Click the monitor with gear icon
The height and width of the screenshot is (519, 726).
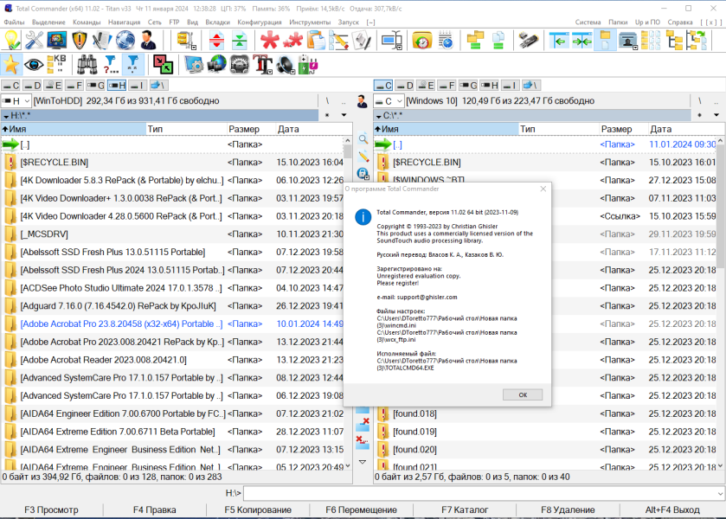click(194, 64)
